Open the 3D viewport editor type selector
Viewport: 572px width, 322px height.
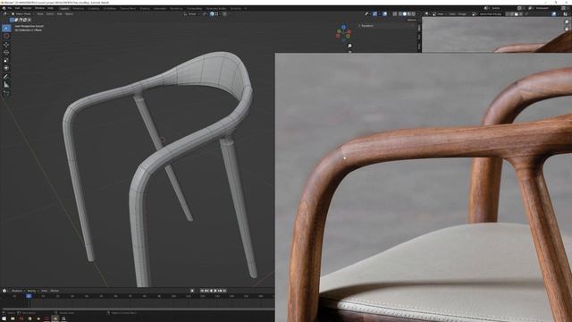click(x=6, y=14)
